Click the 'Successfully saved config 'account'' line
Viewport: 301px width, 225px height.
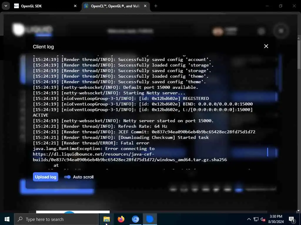tap(122, 59)
